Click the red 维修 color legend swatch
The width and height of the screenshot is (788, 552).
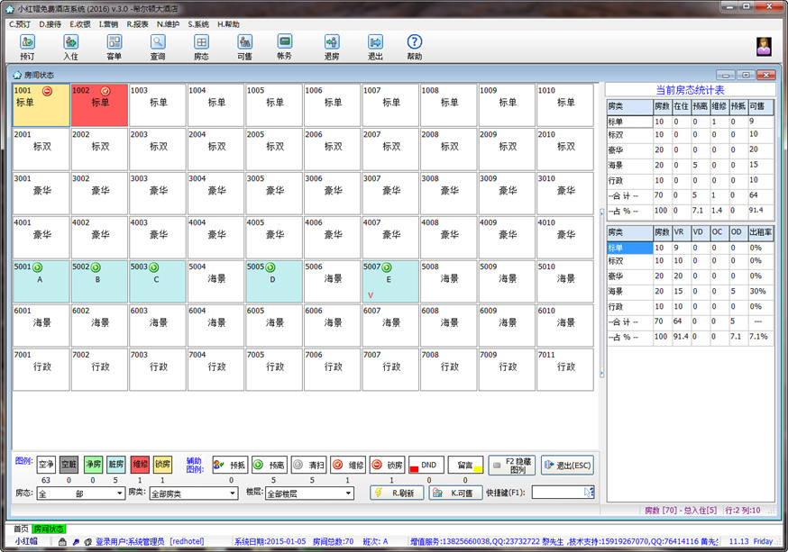pos(140,465)
